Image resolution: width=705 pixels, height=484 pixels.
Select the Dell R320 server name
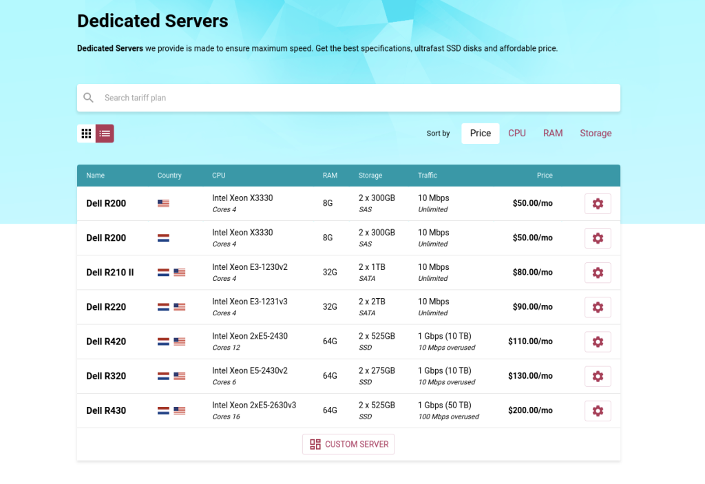click(106, 376)
